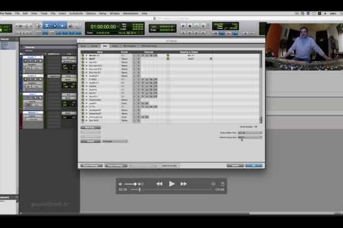Switch to the H/W Insert Delay tab

[149, 46]
